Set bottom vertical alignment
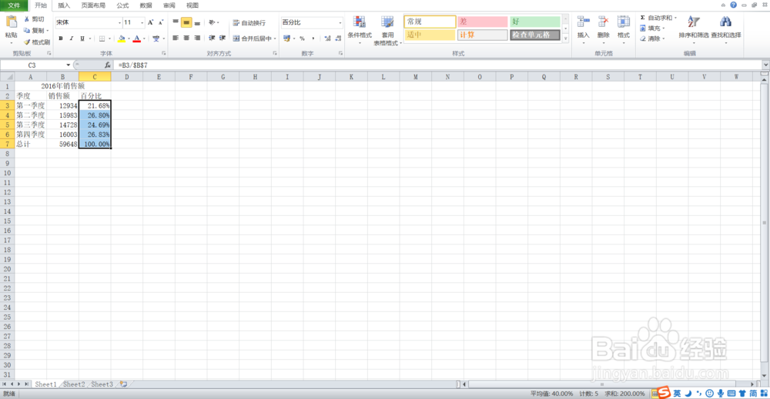This screenshot has width=770, height=399. pos(197,22)
